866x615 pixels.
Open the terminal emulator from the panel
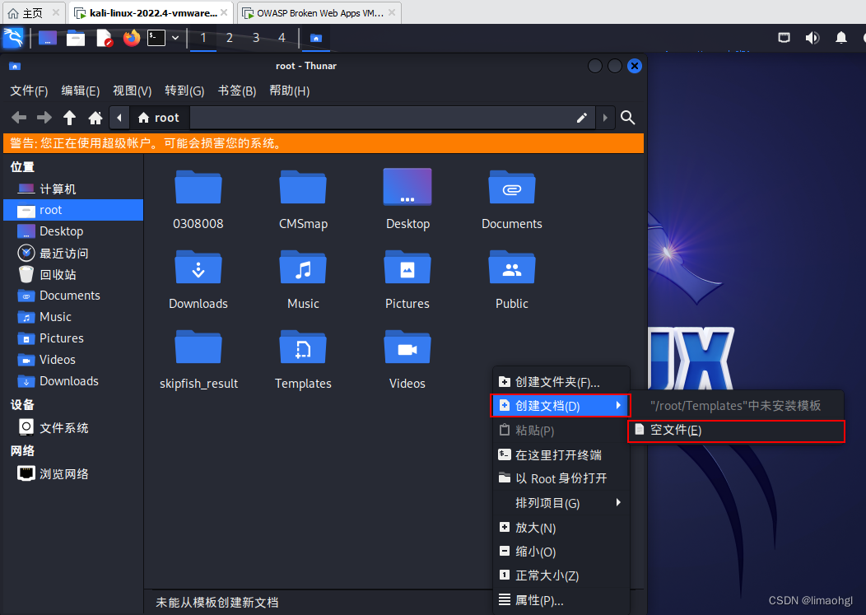(155, 38)
